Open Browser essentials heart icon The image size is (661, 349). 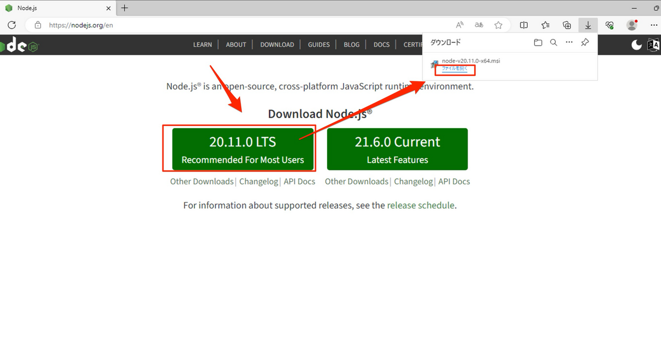[609, 25]
